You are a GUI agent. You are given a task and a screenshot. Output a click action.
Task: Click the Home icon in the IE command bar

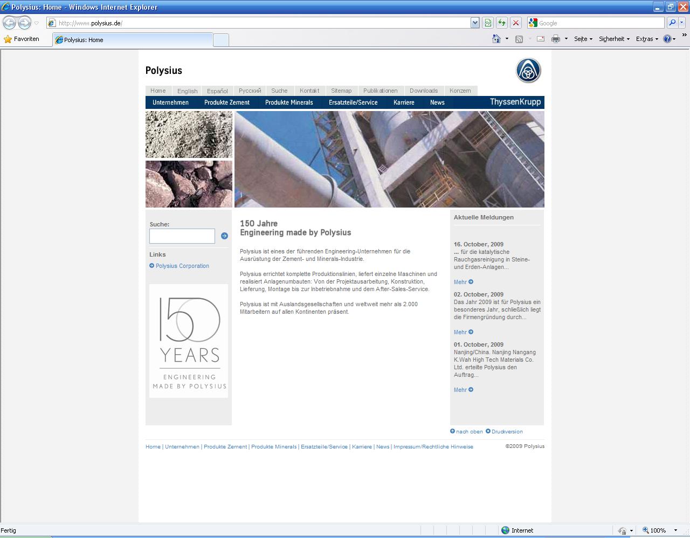496,39
